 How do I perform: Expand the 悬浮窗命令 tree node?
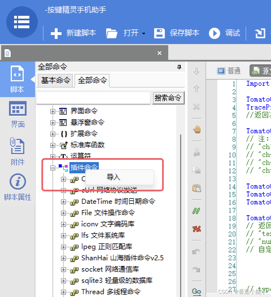(53, 123)
